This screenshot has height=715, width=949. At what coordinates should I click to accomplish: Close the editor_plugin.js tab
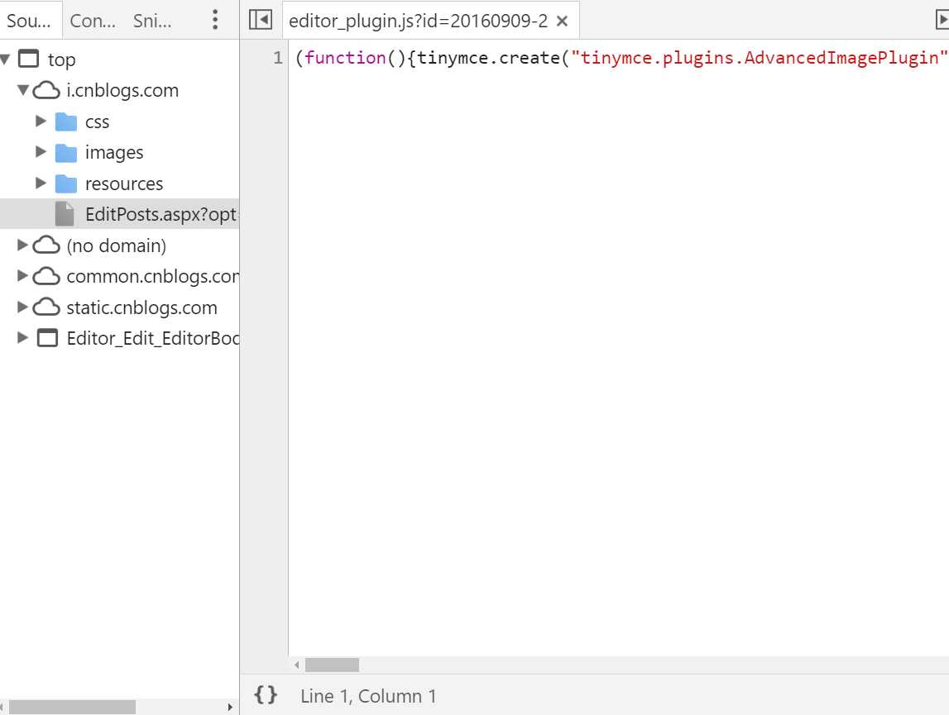[x=563, y=21]
